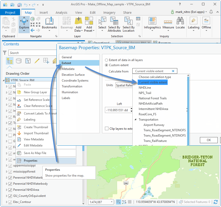The height and width of the screenshot is (207, 221).
Task: Click the Add Data button
Action: [x=78, y=24]
